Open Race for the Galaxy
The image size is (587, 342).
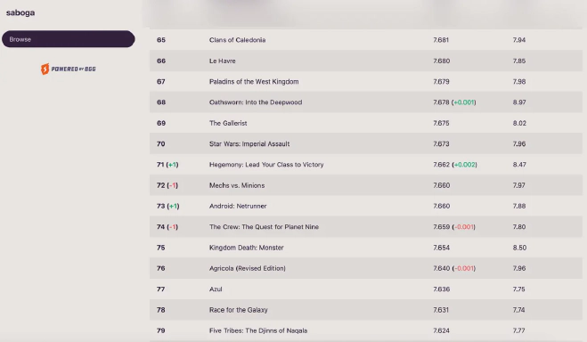[x=239, y=310]
